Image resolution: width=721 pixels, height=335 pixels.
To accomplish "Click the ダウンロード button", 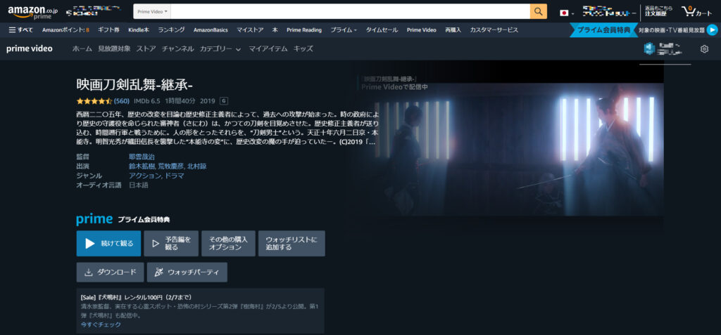I will click(110, 272).
